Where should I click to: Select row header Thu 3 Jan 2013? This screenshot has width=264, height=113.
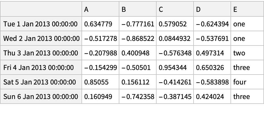(41, 53)
